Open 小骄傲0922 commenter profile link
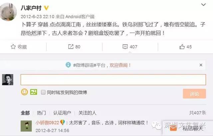This screenshot has height=136, width=213. [x=47, y=123]
